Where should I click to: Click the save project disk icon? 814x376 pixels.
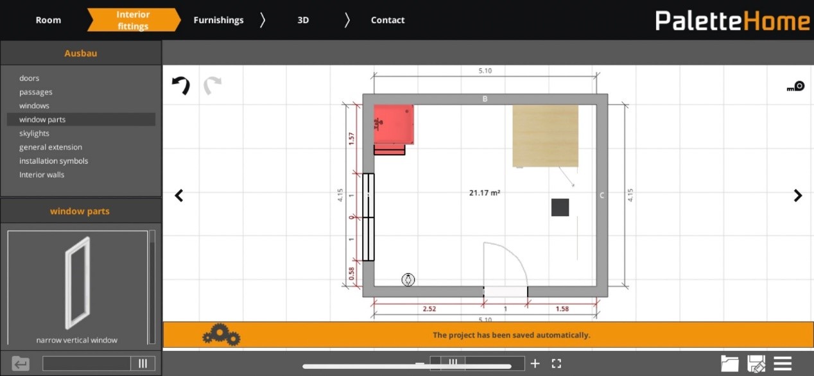click(757, 364)
